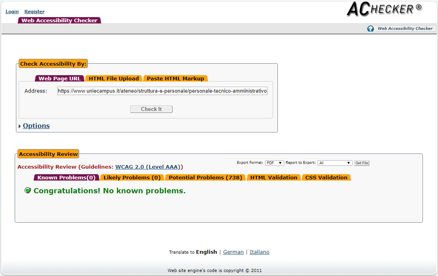Click the Congratulations! No known problems. text
The width and height of the screenshot is (438, 276).
[x=110, y=191]
